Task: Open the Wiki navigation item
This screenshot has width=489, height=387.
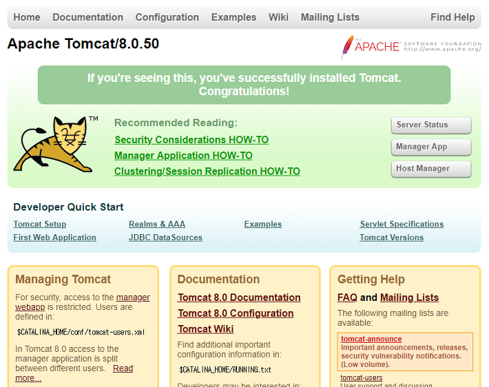Action: click(x=278, y=17)
